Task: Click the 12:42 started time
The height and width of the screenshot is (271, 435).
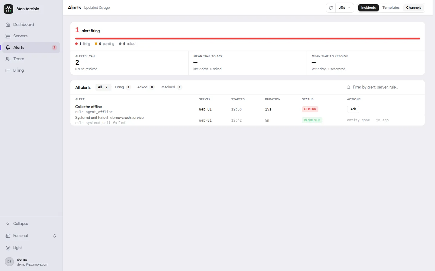Action: (x=236, y=120)
